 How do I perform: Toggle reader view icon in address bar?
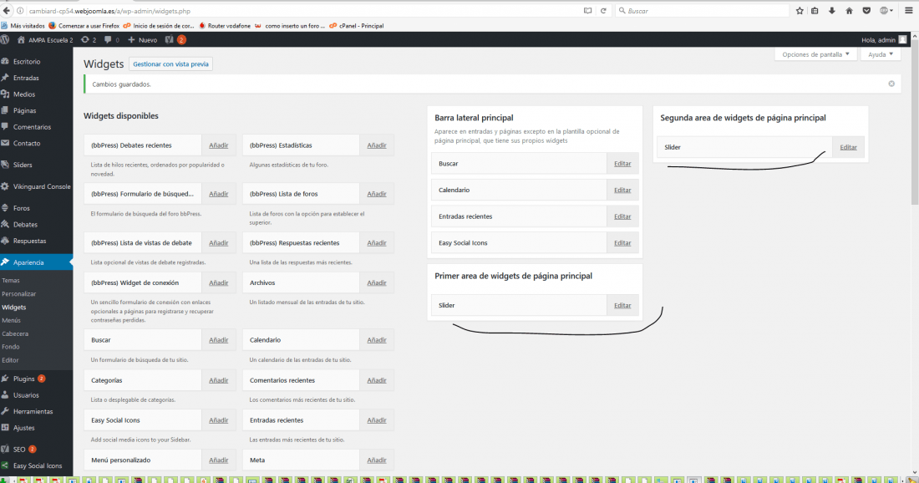[x=587, y=11]
